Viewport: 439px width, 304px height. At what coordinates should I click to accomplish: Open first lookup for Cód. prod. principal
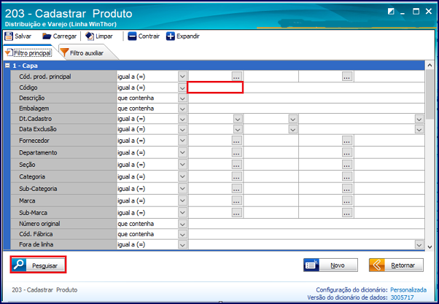236,77
